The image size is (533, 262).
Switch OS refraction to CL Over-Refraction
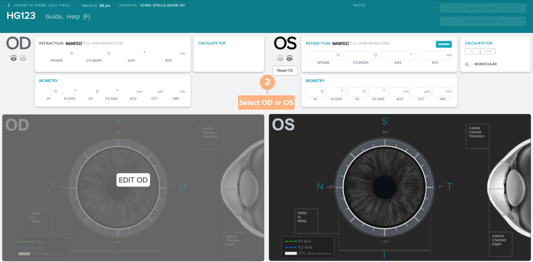pyautogui.click(x=371, y=44)
